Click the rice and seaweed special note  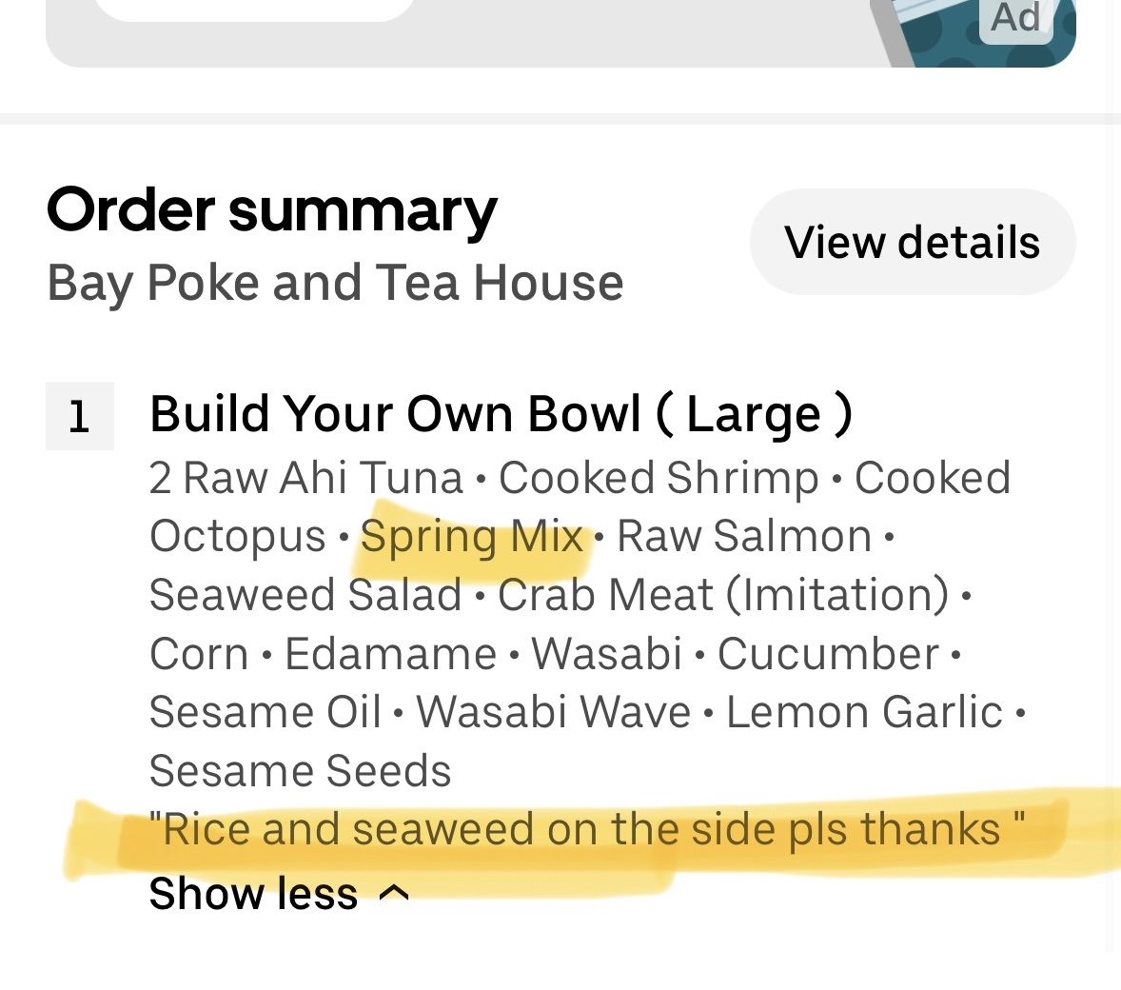point(586,829)
